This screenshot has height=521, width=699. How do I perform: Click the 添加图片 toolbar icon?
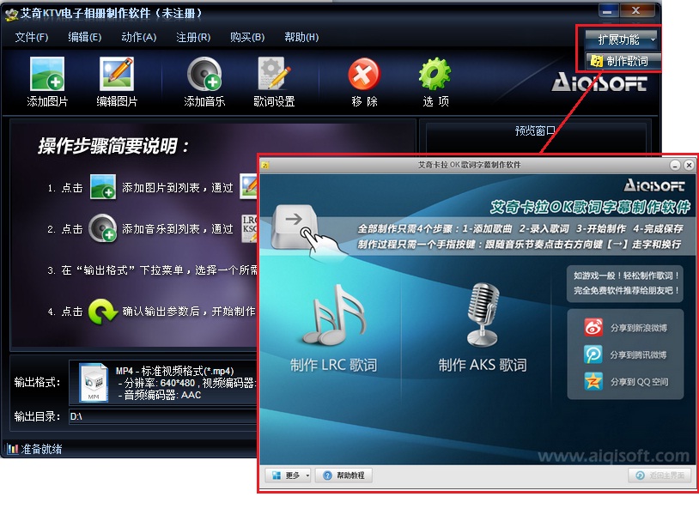47,74
